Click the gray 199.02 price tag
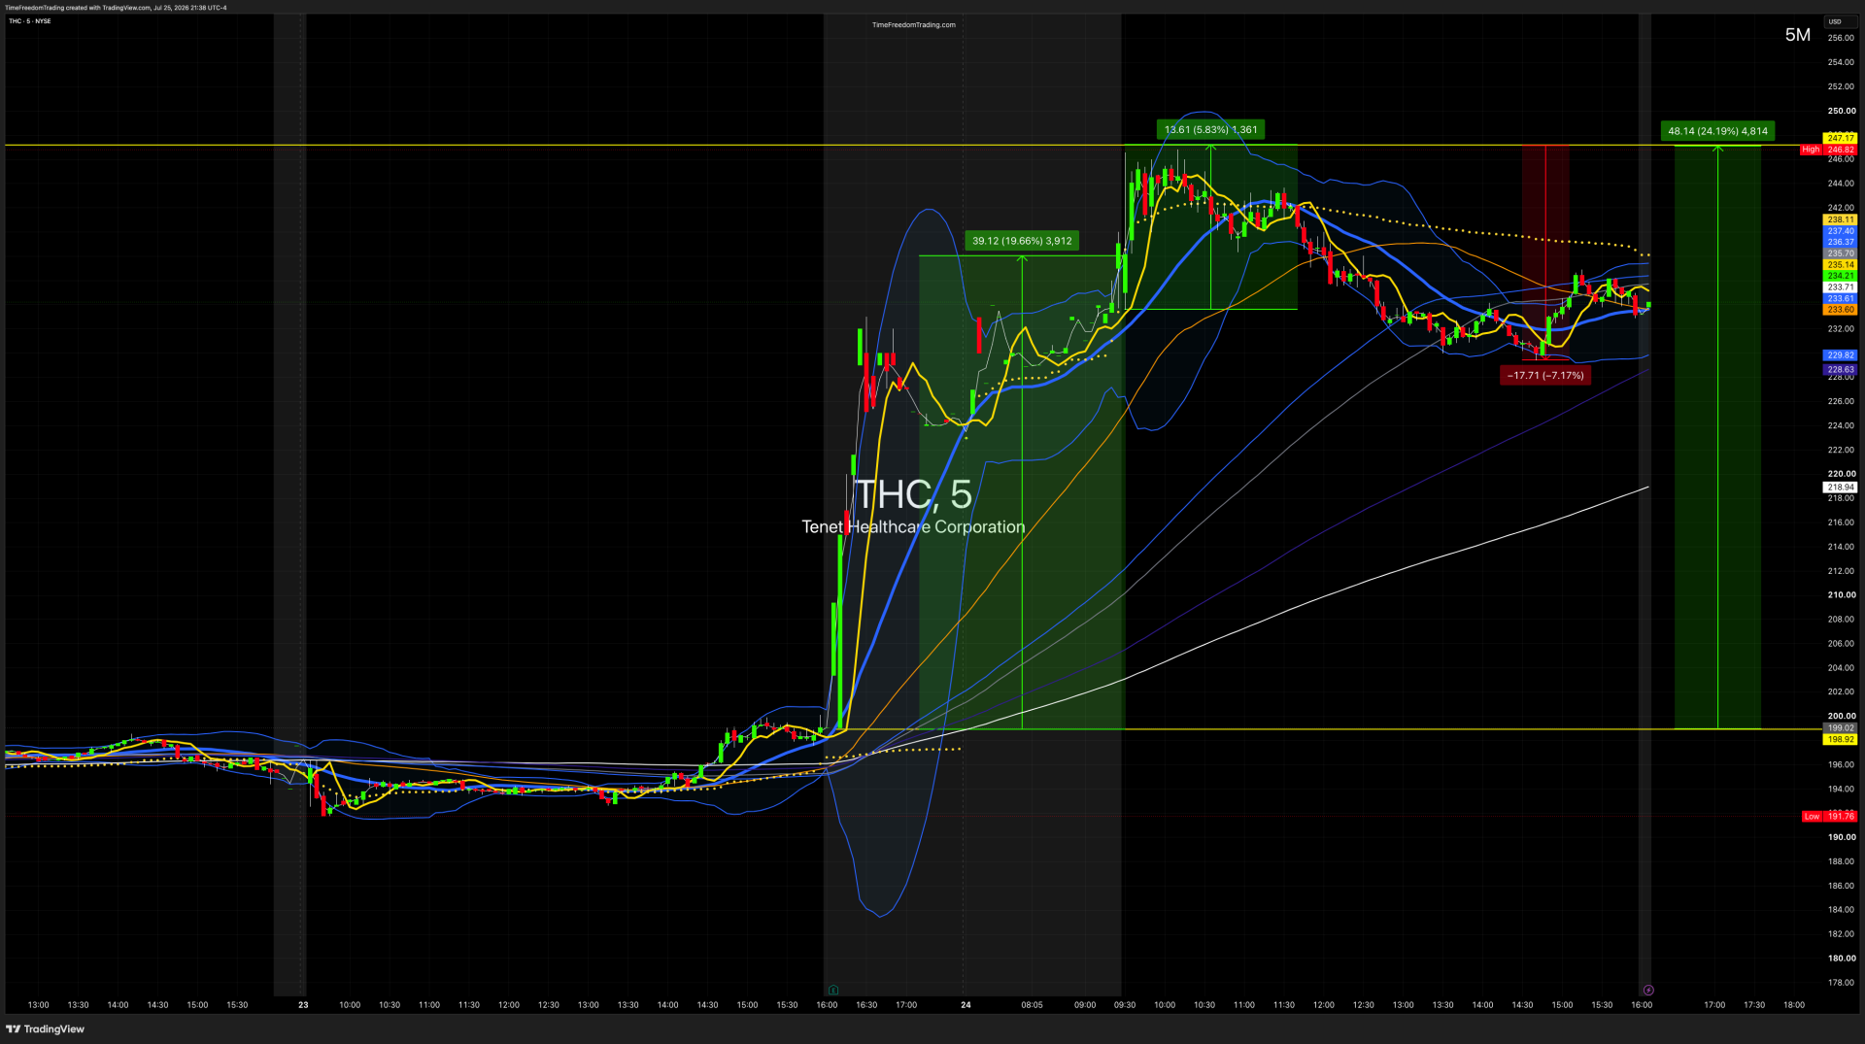 pyautogui.click(x=1841, y=728)
